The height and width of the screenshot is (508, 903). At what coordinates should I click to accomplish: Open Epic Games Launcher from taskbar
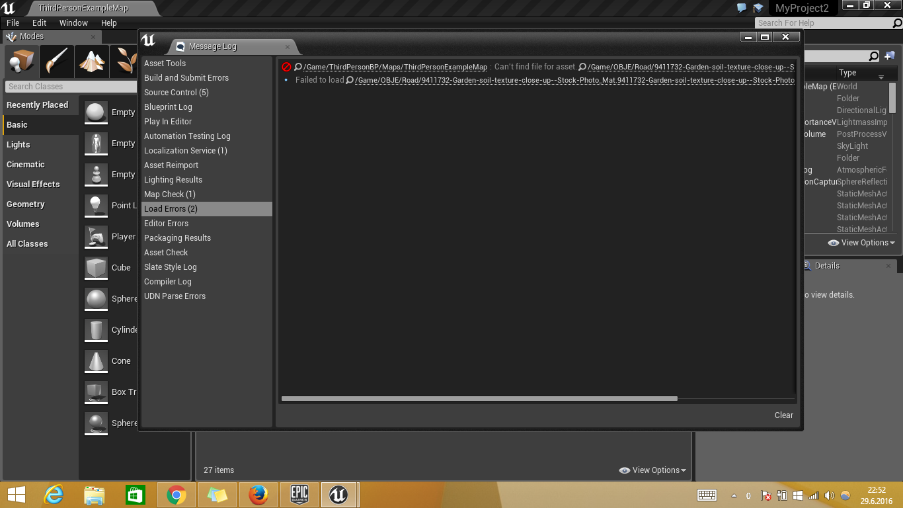(299, 494)
